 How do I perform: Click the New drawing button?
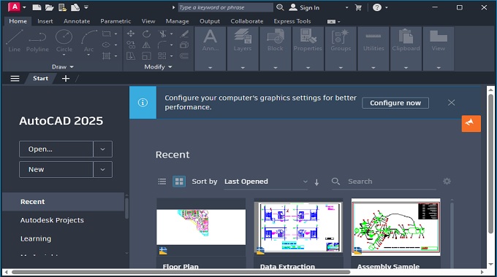coord(56,170)
